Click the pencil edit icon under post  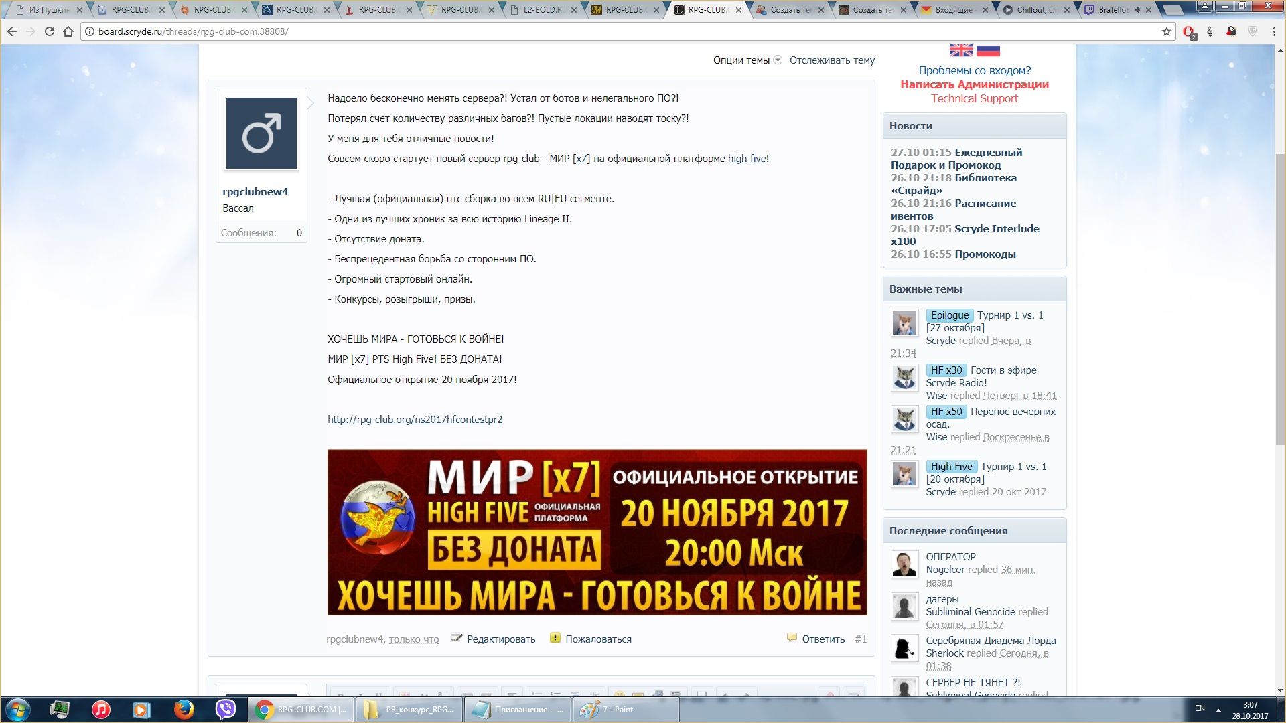456,638
